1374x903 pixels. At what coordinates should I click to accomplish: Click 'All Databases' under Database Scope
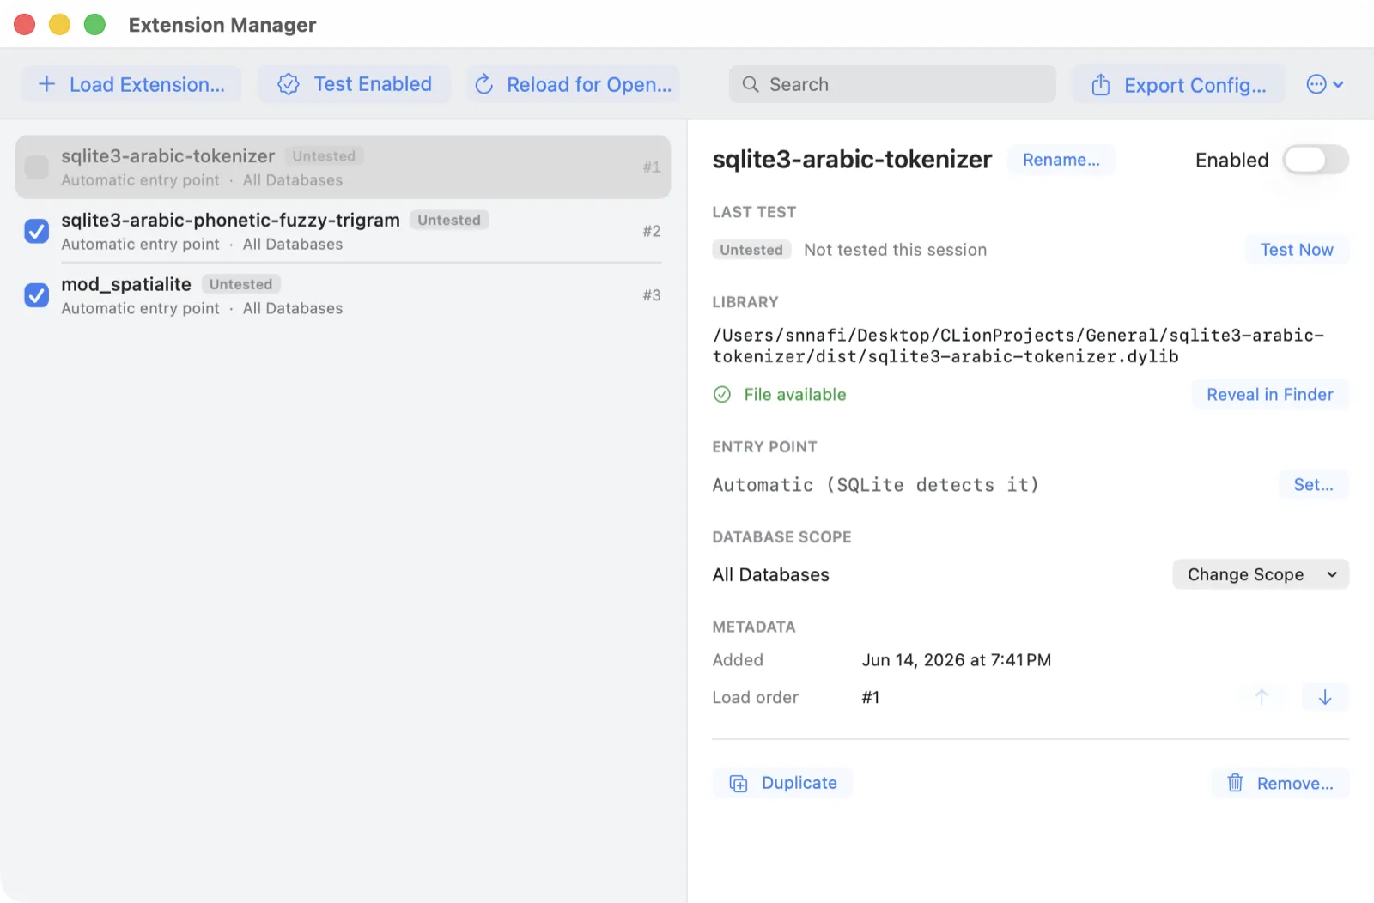770,574
